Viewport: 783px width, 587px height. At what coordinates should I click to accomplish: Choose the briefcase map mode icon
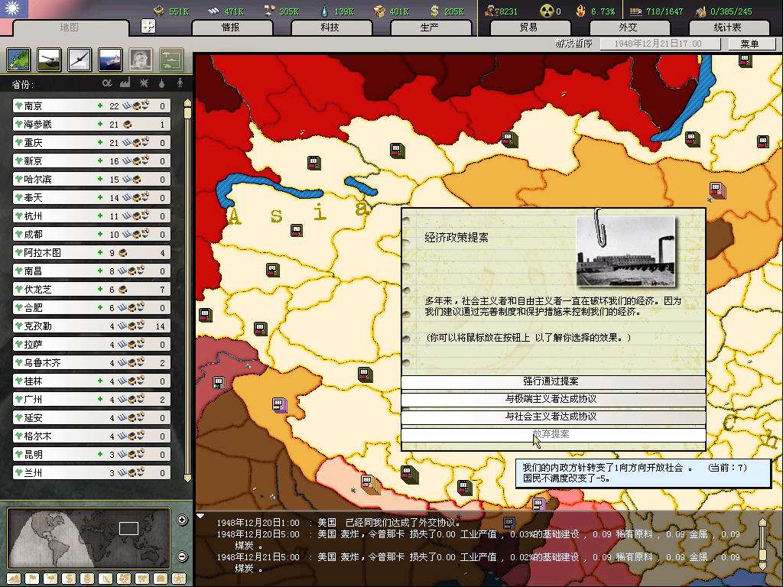click(x=161, y=579)
